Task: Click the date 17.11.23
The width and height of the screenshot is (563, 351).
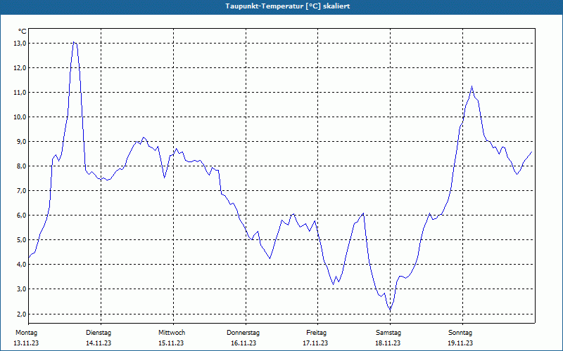Action: pos(315,343)
